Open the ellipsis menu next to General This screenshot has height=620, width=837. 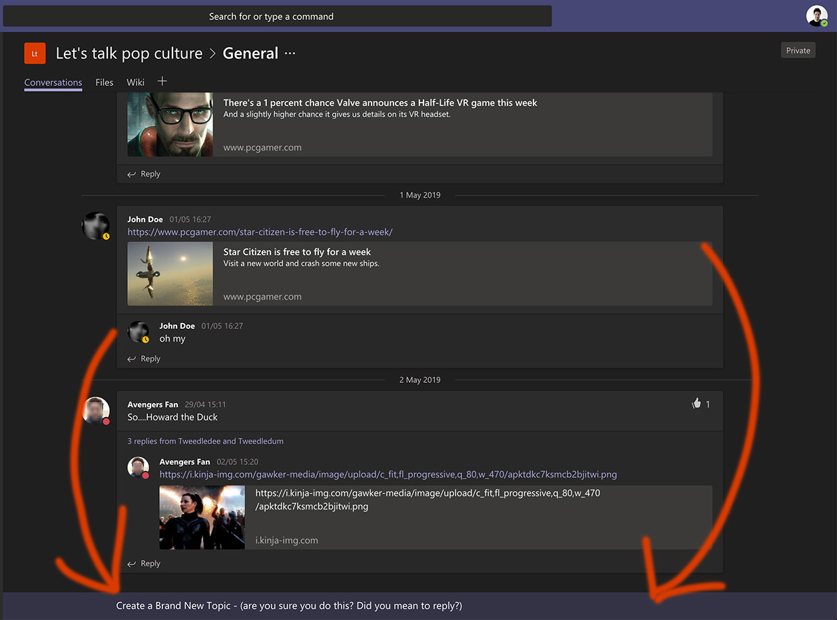pyautogui.click(x=288, y=53)
